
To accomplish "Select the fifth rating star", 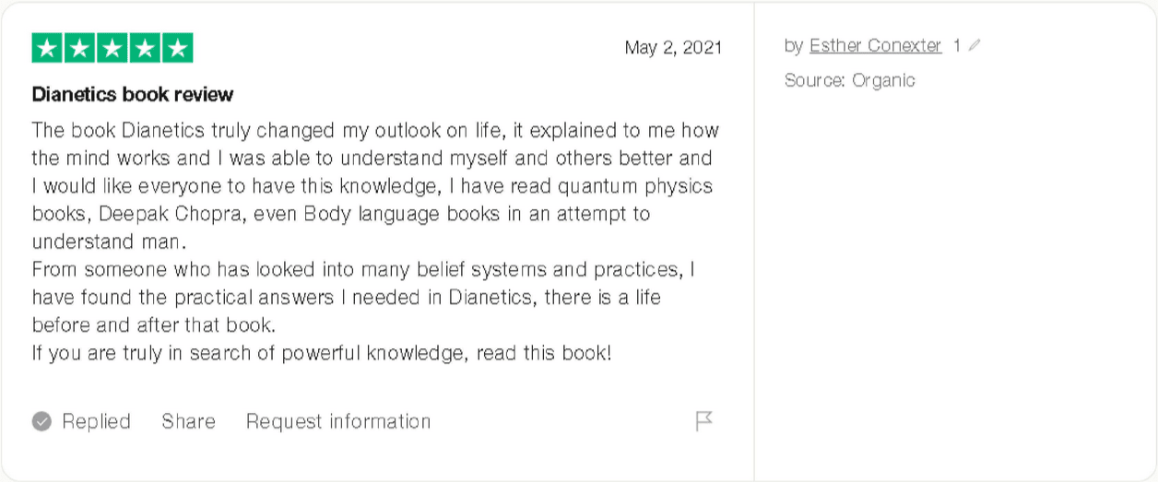I will (178, 48).
